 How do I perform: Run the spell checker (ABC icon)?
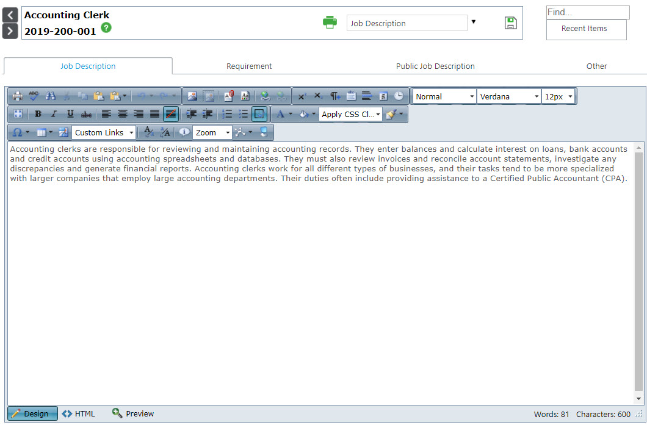point(34,96)
